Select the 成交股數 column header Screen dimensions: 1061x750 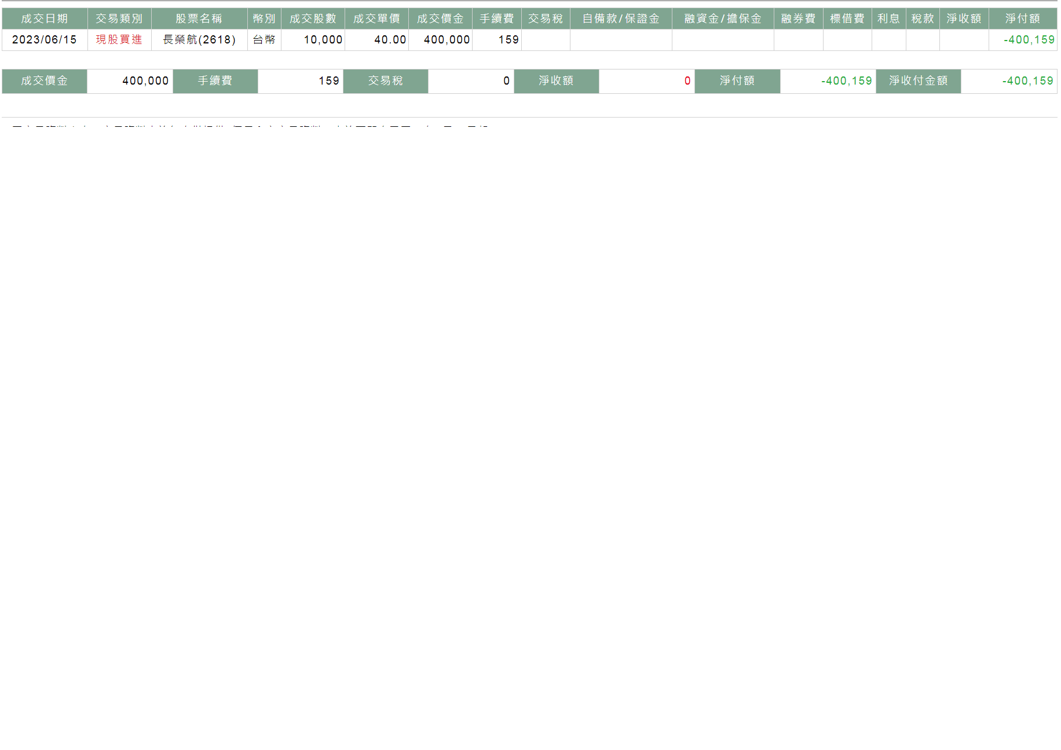point(313,19)
